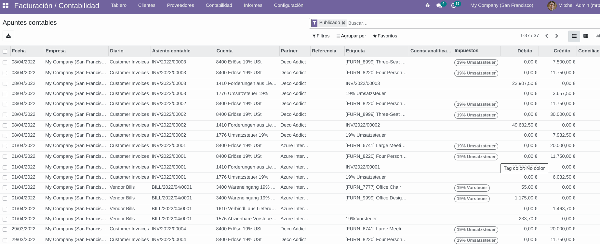Switch to pivot table view
The image size is (600, 244).
[x=586, y=36]
